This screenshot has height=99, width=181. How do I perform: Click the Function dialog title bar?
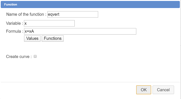(x=90, y=5)
